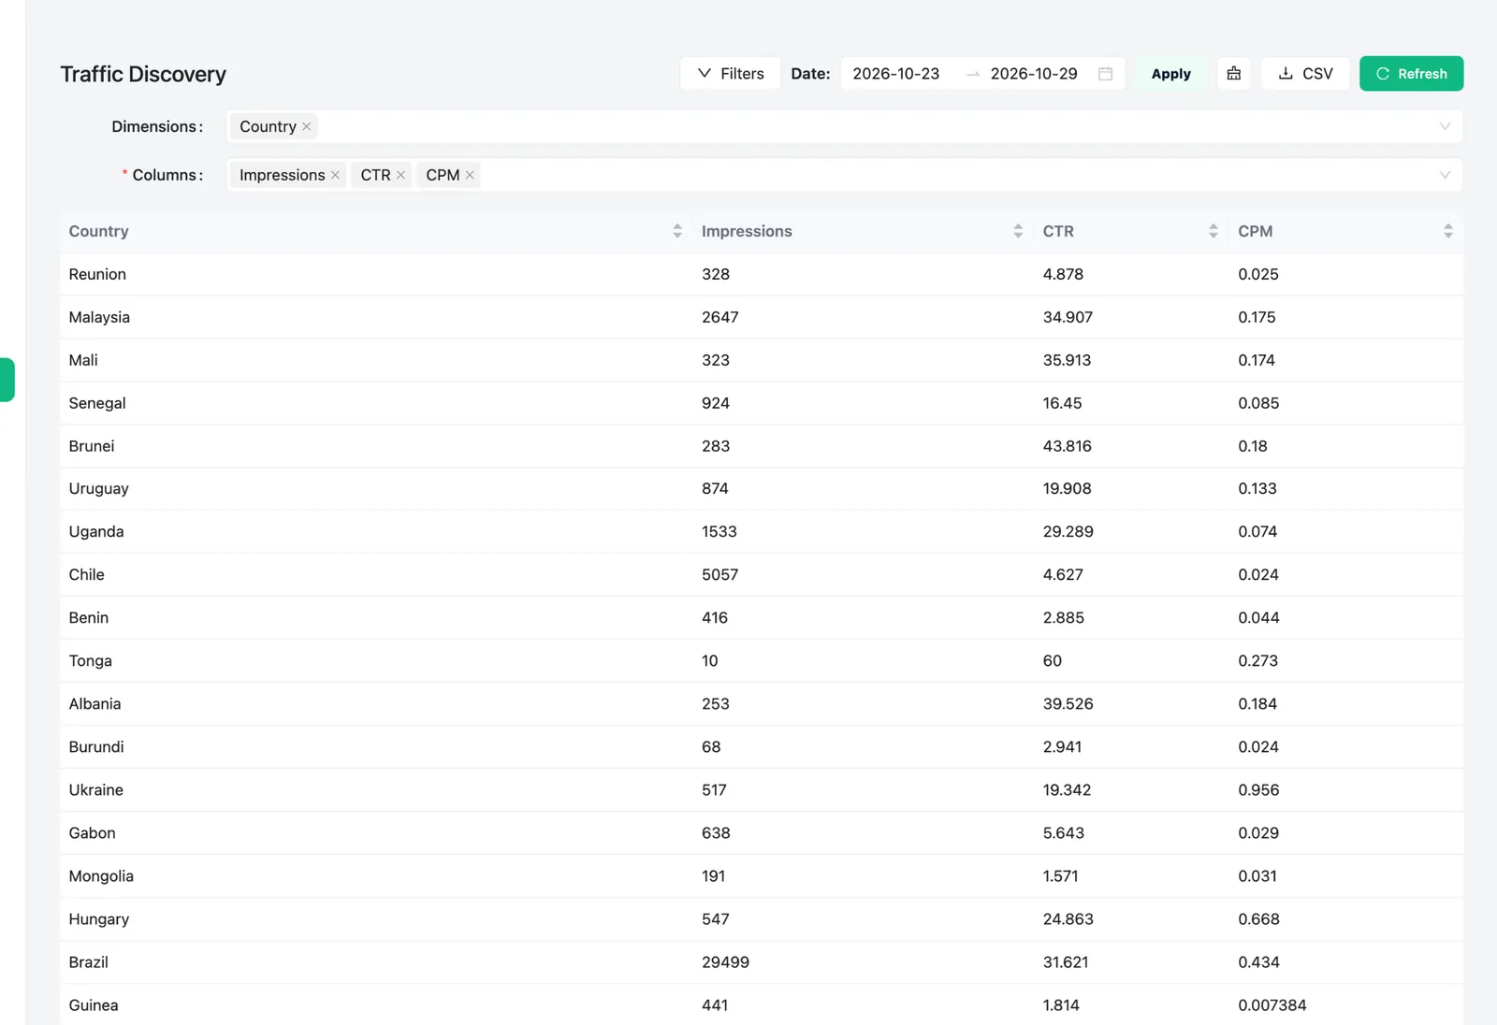Sort table by CTR column

1214,231
